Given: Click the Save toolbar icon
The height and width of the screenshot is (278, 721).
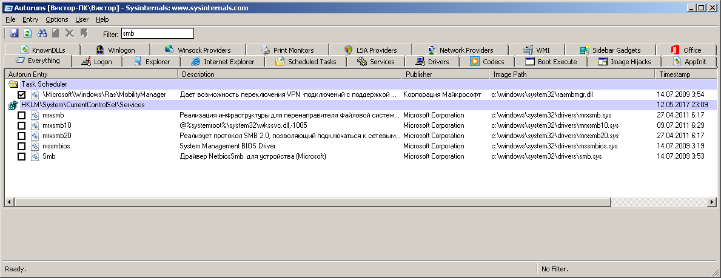Looking at the screenshot, I should pyautogui.click(x=14, y=33).
